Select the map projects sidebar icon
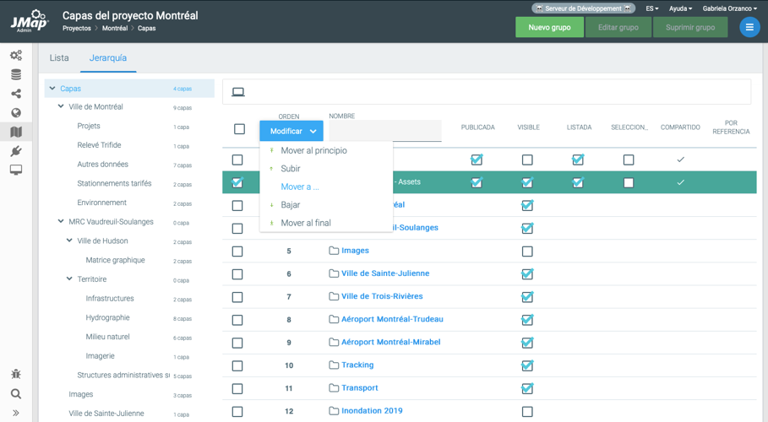The width and height of the screenshot is (768, 422). [x=15, y=132]
